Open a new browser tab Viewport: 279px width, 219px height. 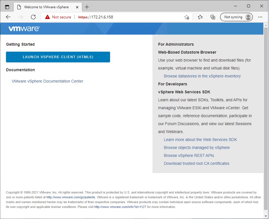[87, 7]
